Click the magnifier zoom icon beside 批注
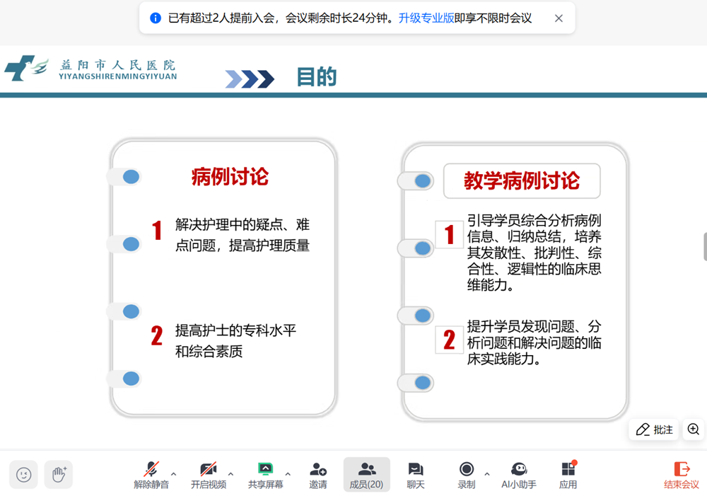Image resolution: width=707 pixels, height=496 pixels. coord(693,429)
